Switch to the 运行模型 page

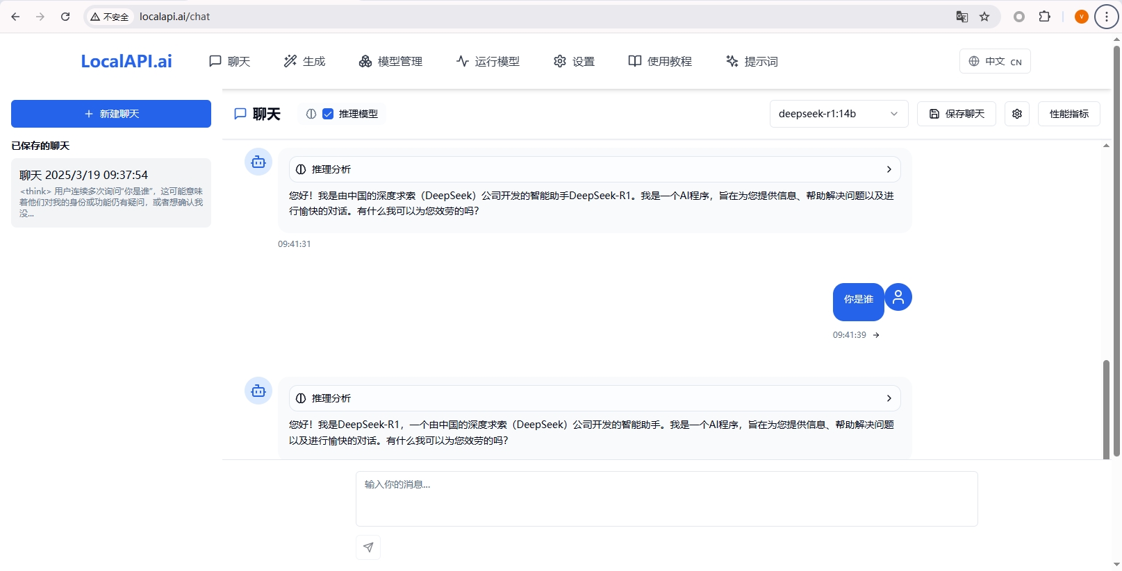pos(488,61)
